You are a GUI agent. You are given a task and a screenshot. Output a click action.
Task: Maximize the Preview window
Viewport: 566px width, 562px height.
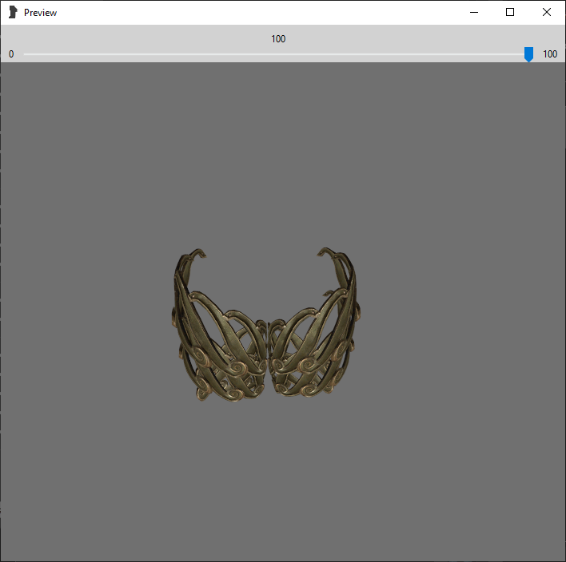pyautogui.click(x=510, y=12)
